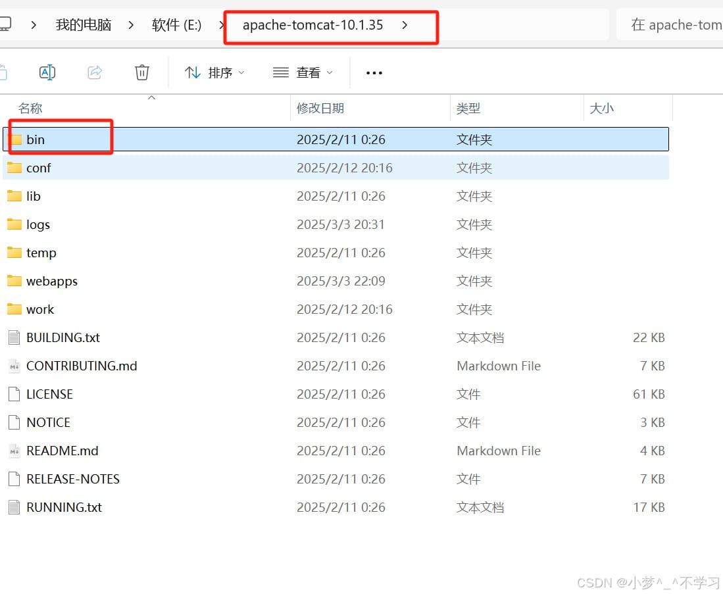This screenshot has height=594, width=723.
Task: Click Markdown File type of README.md
Action: click(499, 451)
